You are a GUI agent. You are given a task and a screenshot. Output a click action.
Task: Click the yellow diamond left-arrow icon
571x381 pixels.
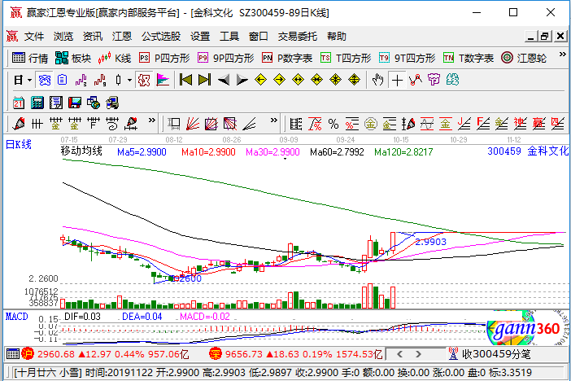[x=261, y=80]
